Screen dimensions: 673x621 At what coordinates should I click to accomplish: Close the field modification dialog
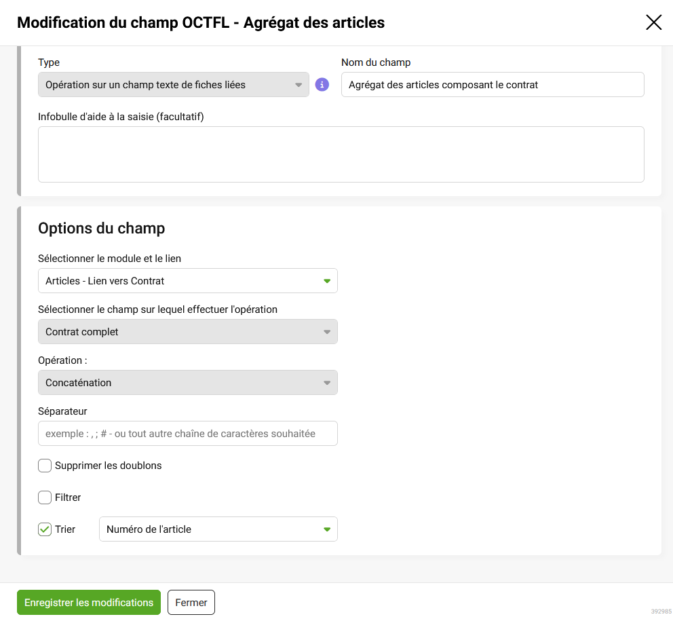tap(654, 22)
